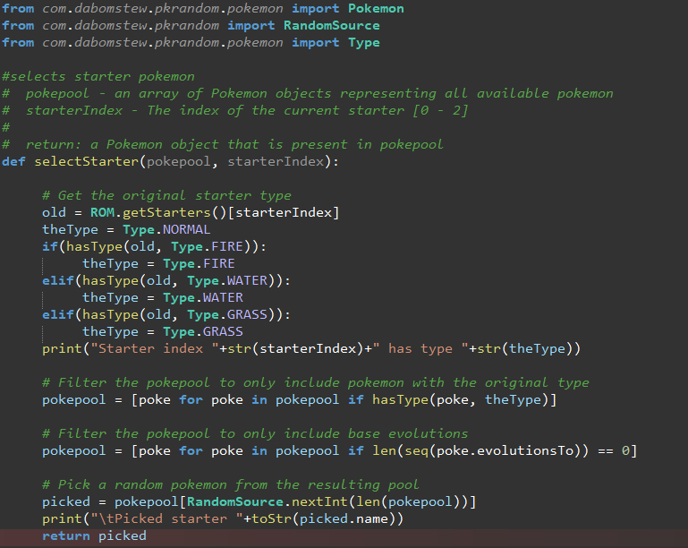Click comment text 'representing all available pokemon'
Image resolution: width=688 pixels, height=548 pixels.
pyautogui.click(x=477, y=93)
